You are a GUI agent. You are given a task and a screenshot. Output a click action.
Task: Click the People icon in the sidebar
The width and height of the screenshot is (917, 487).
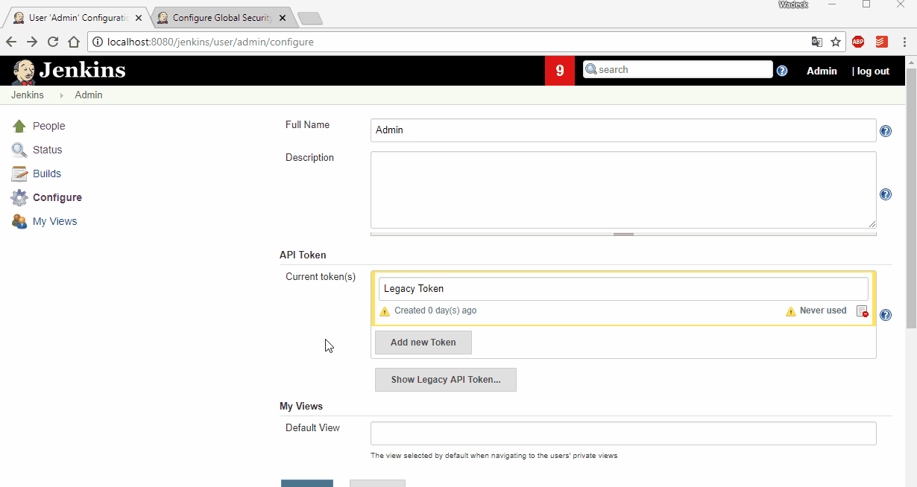[x=19, y=126]
